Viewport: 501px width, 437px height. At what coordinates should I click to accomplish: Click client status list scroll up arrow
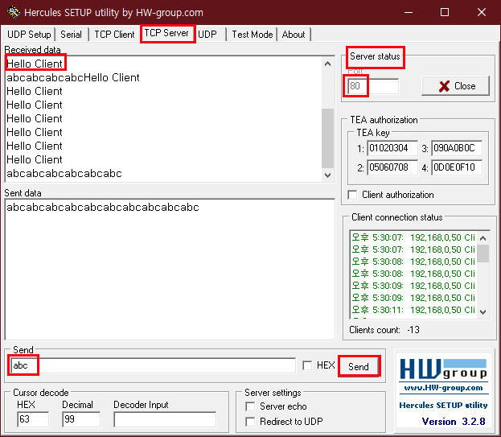coord(483,238)
